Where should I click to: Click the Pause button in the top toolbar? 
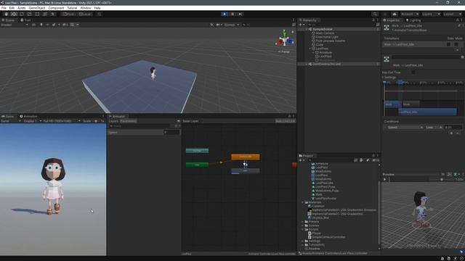[x=232, y=14]
